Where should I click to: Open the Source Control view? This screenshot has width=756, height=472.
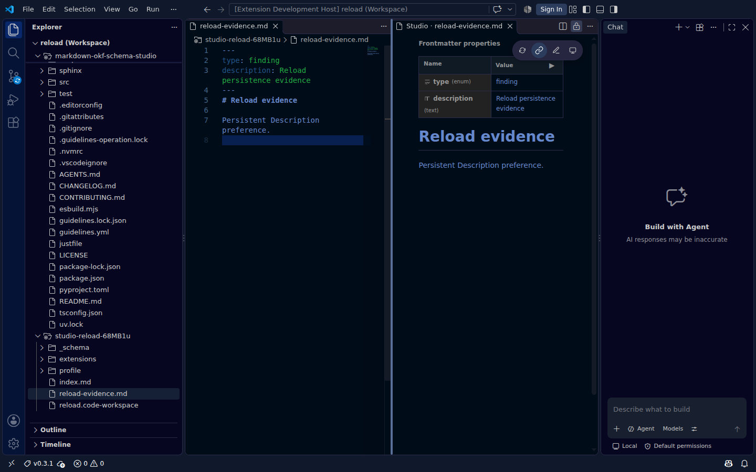[x=14, y=77]
